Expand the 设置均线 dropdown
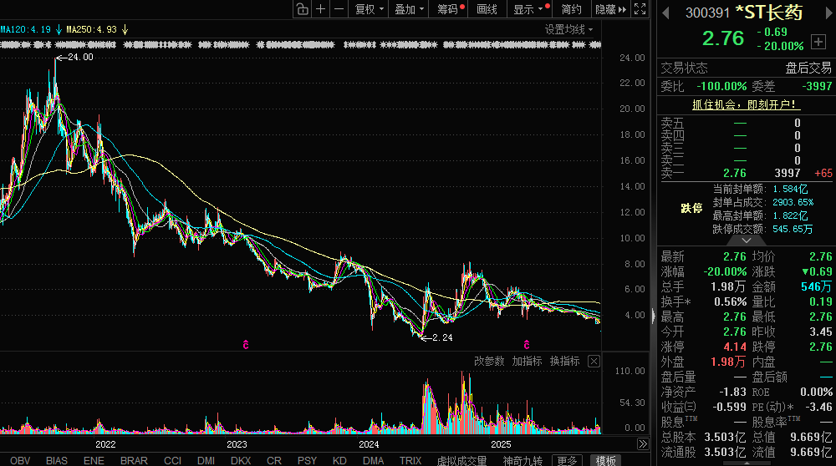Viewport: 836px width, 466px height. (x=569, y=29)
